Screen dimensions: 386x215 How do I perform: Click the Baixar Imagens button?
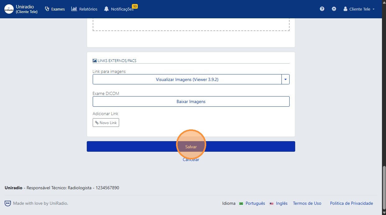pyautogui.click(x=191, y=101)
